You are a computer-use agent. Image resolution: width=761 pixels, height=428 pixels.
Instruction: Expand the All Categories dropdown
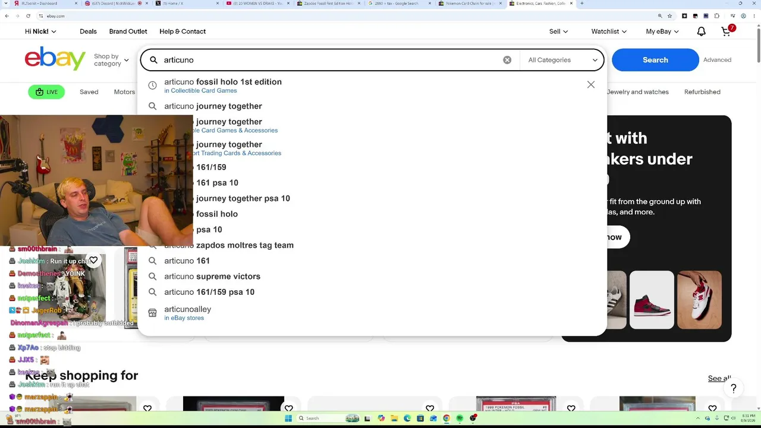[562, 60]
